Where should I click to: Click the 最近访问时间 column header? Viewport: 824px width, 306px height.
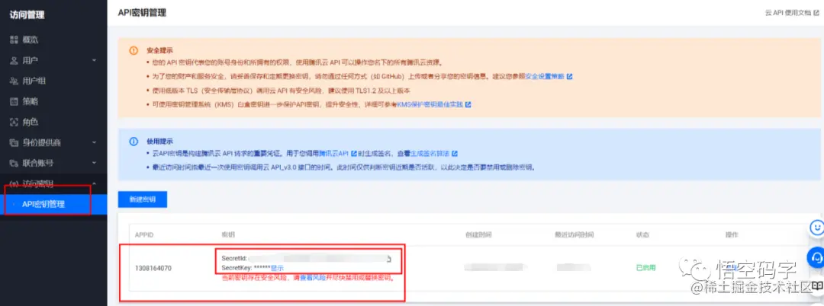pos(574,234)
